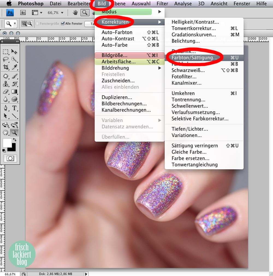Expand the toolbox with double-arrow
This screenshot has height=276, width=273.
pyautogui.click(x=17, y=41)
